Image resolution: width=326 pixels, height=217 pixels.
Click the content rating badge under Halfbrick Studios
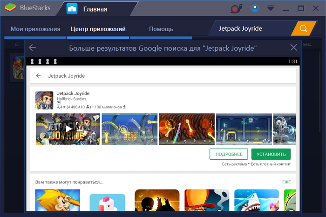click(59, 103)
